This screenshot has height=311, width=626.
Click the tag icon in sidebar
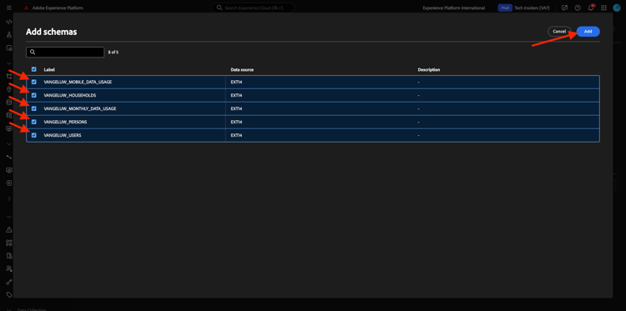[9, 295]
